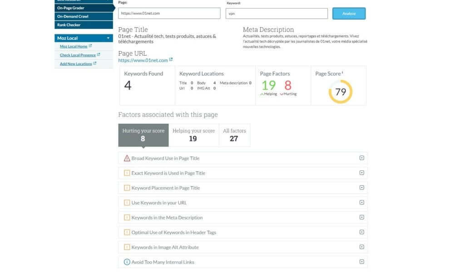
Task: Open On-Demand Crawl from the sidebar
Action: point(73,16)
